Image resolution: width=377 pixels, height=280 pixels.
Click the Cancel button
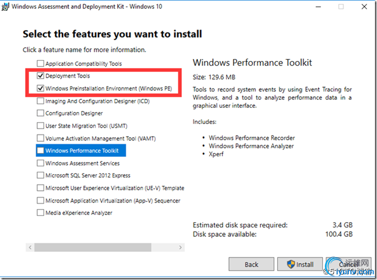click(348, 264)
